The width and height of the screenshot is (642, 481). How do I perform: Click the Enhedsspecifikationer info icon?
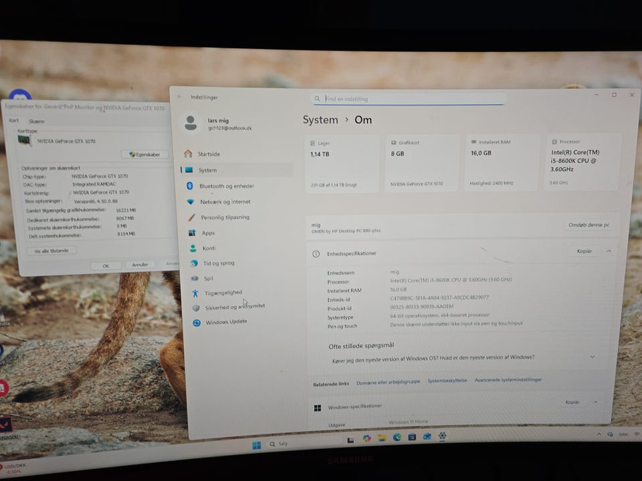[x=316, y=254]
